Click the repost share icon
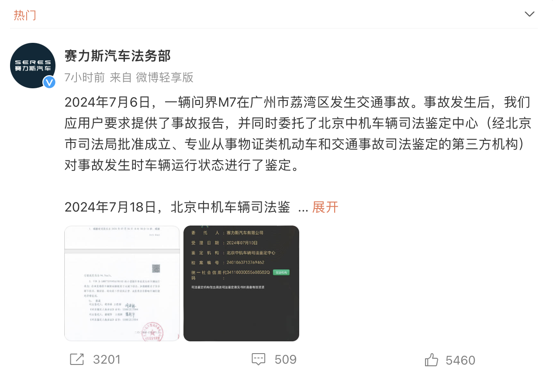 (76, 359)
